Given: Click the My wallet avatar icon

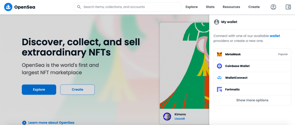Looking at the screenshot, I should [216, 22].
